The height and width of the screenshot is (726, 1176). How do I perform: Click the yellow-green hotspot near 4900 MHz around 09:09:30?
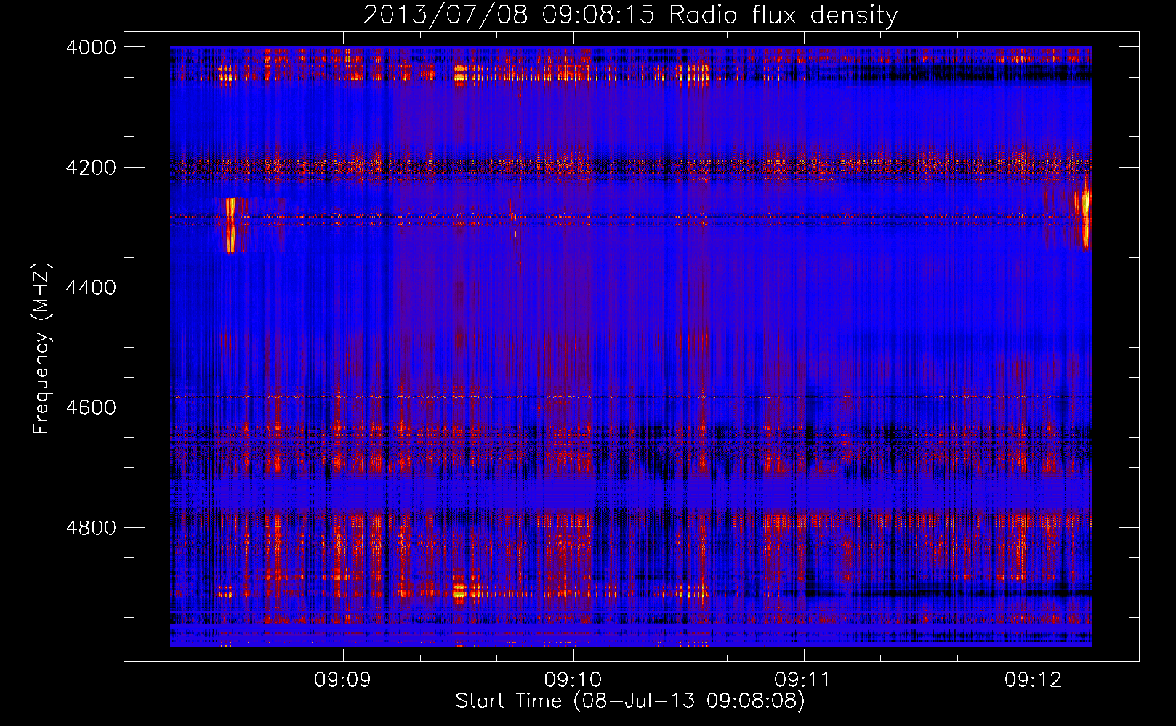tap(459, 593)
